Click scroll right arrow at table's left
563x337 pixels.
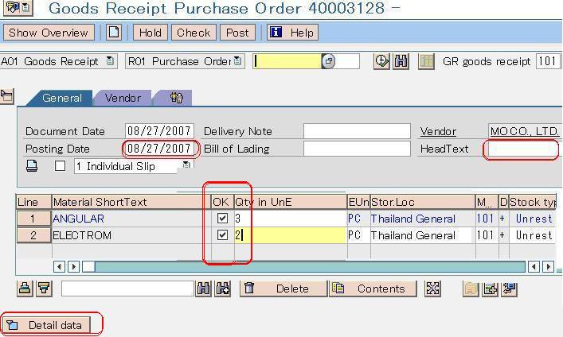[73, 267]
